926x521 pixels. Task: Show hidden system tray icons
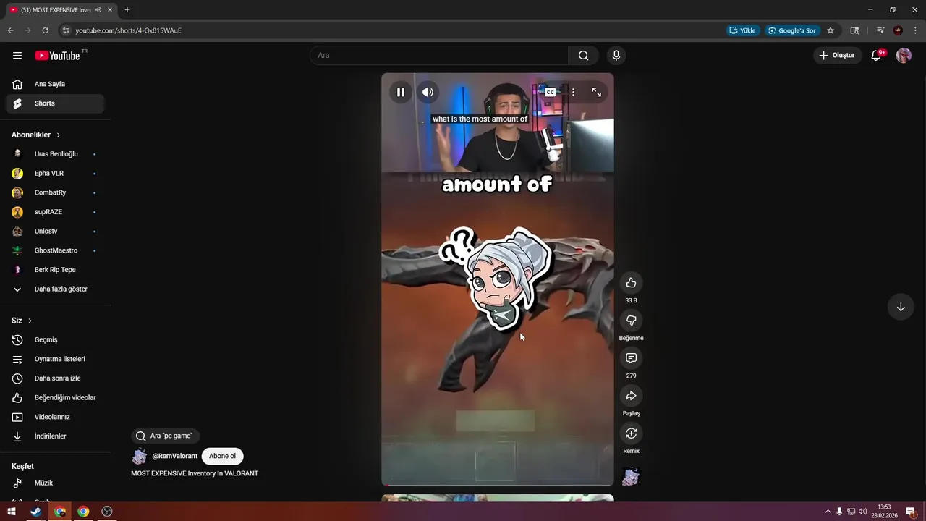click(x=828, y=512)
